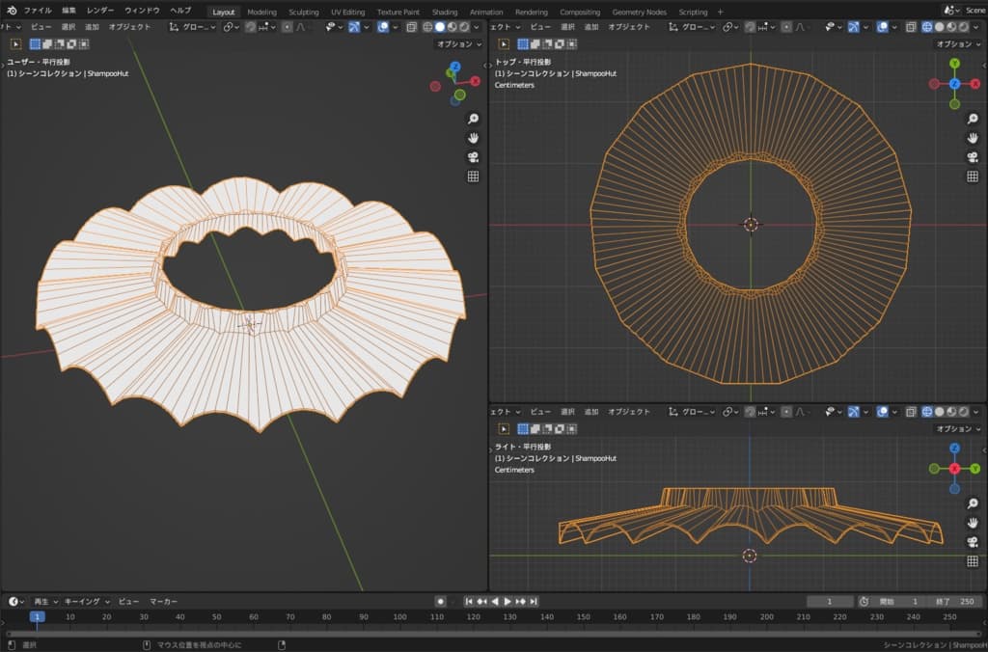Viewport: 988px width, 652px height.
Task: Expand the キーイング dropdown in the timeline
Action: 87,601
